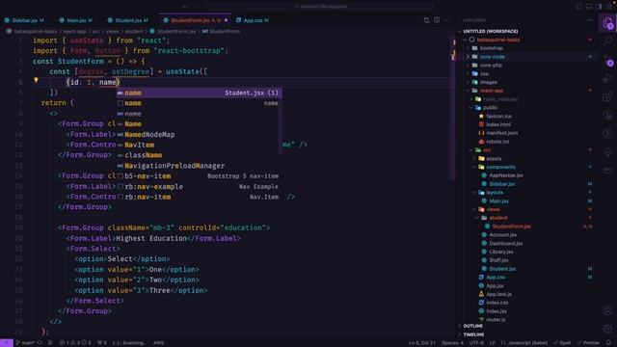617x347 pixels.
Task: Switch to the Student.jsx tab
Action: (128, 20)
